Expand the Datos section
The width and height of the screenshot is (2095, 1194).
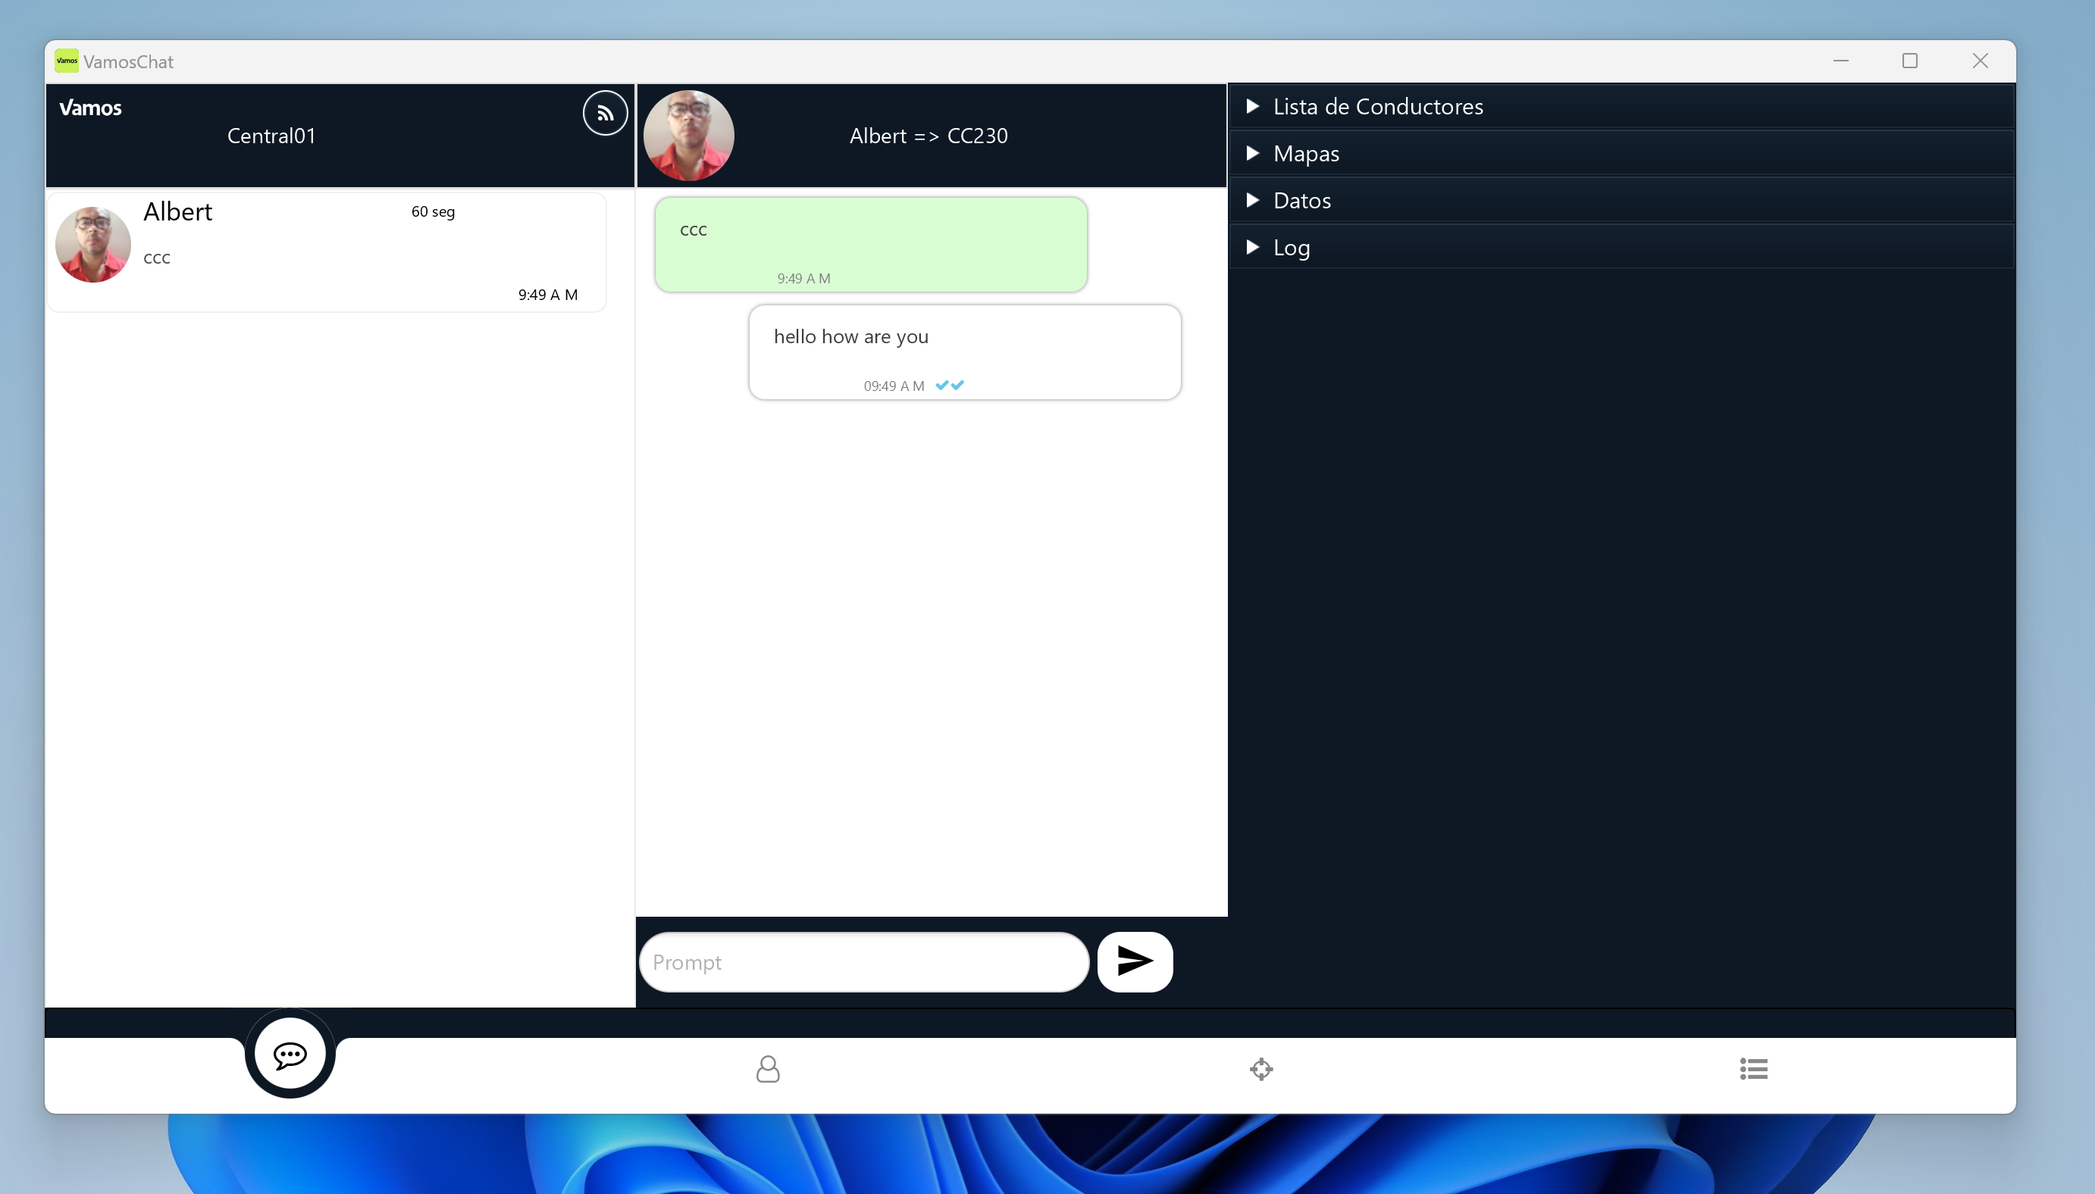coord(1301,201)
